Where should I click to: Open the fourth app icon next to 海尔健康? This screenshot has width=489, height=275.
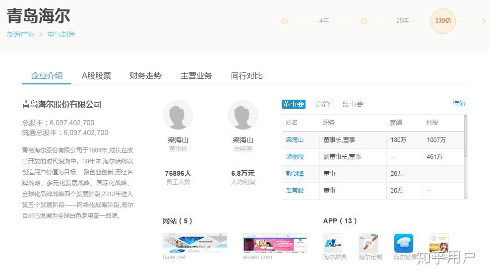[439, 243]
